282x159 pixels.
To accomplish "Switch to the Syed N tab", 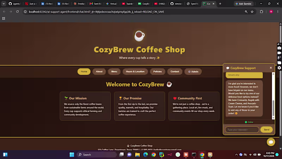I will (x=192, y=4).
